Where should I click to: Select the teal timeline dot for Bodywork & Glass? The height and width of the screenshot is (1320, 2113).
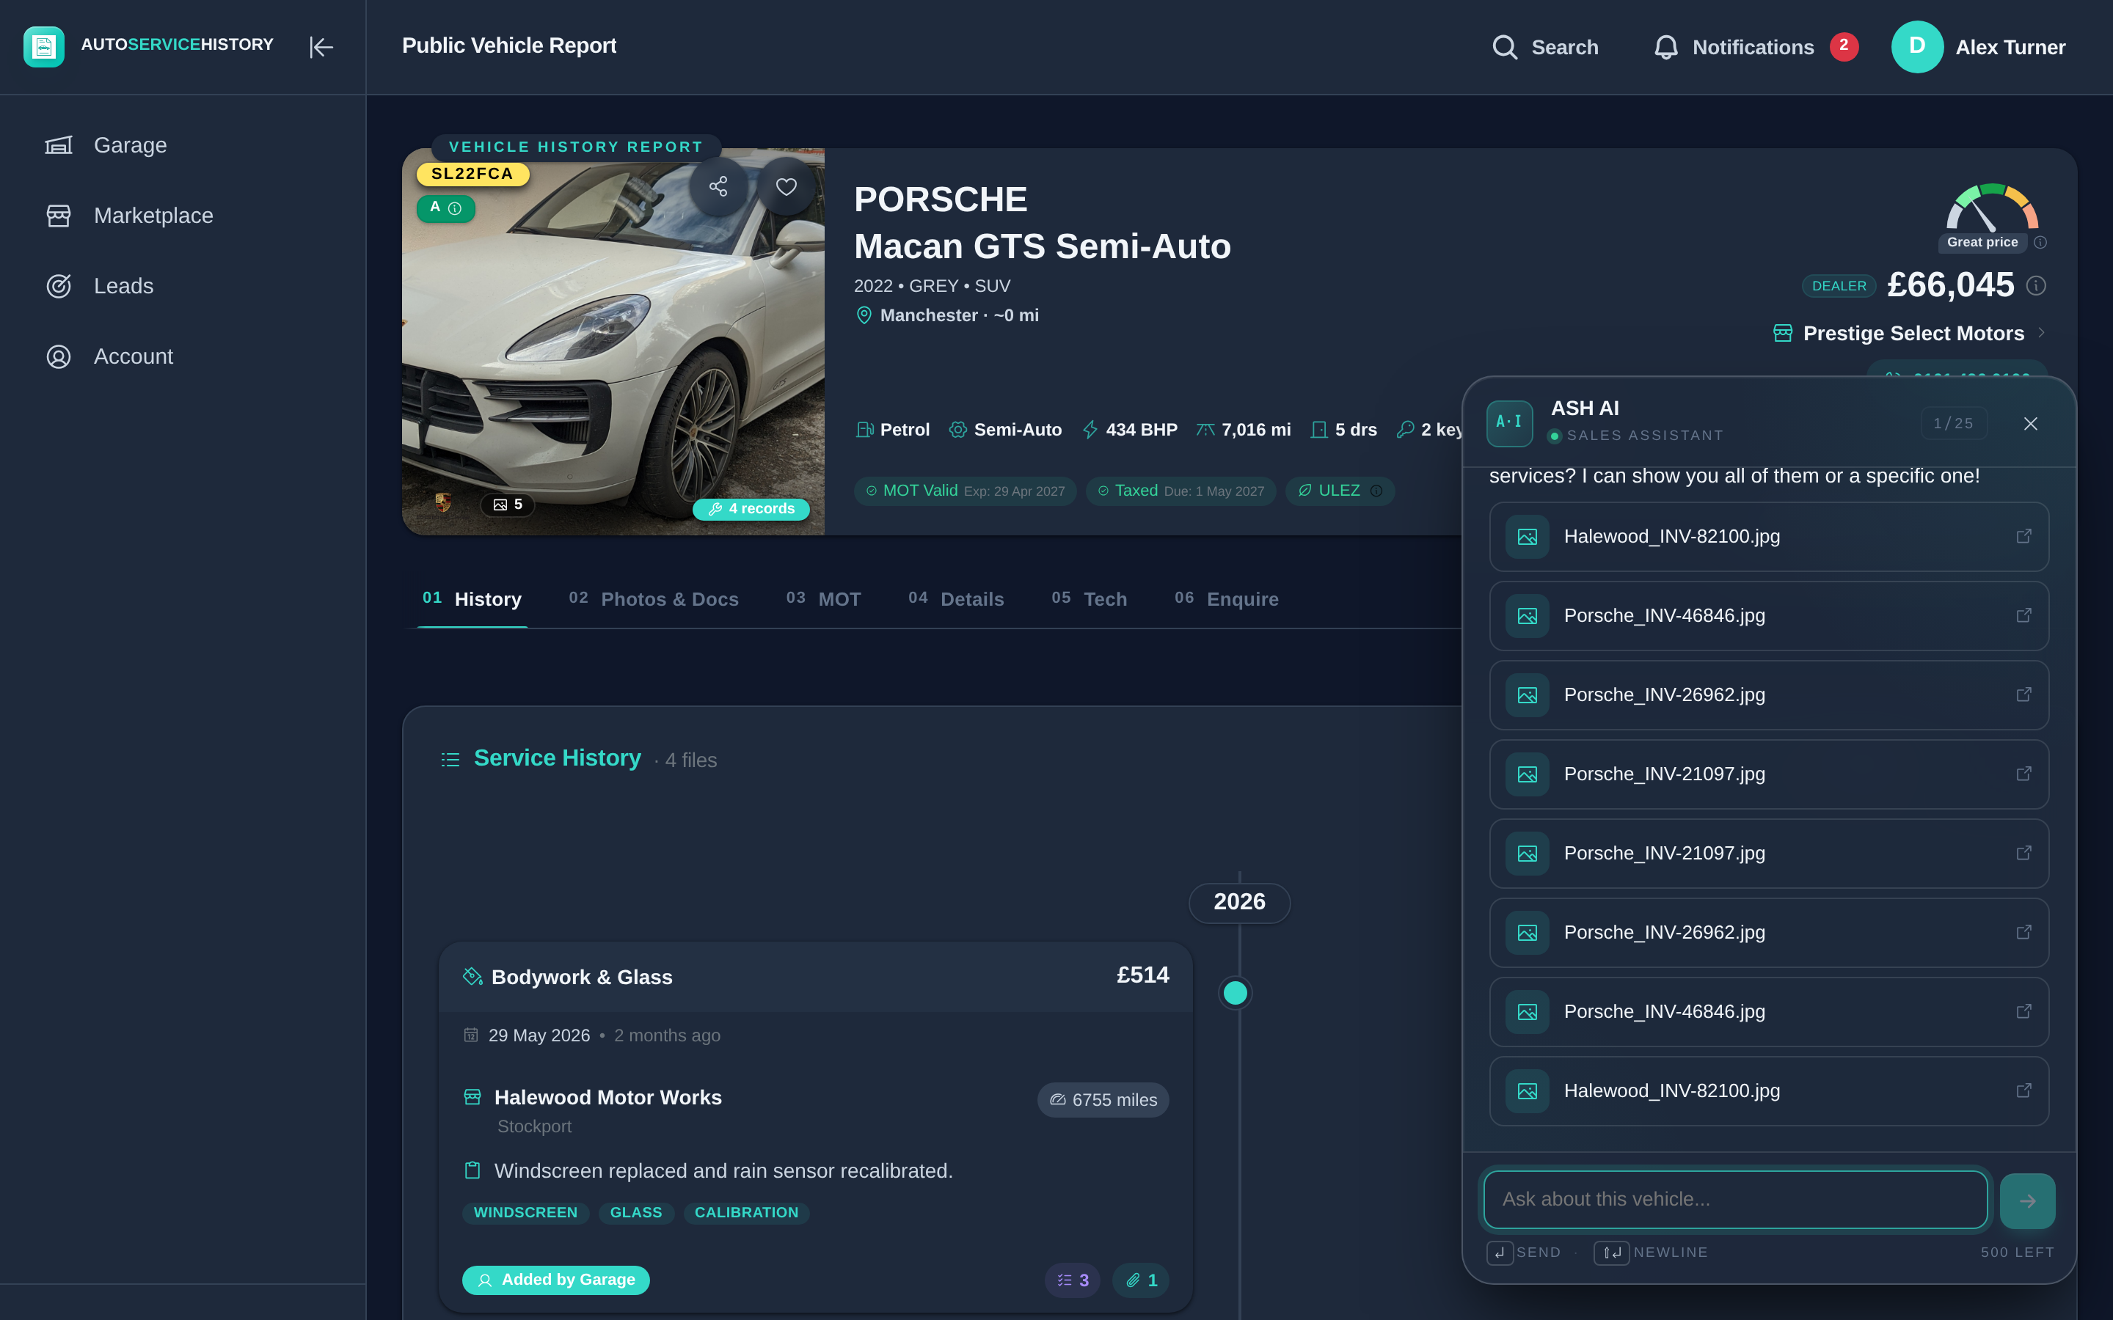pyautogui.click(x=1235, y=993)
